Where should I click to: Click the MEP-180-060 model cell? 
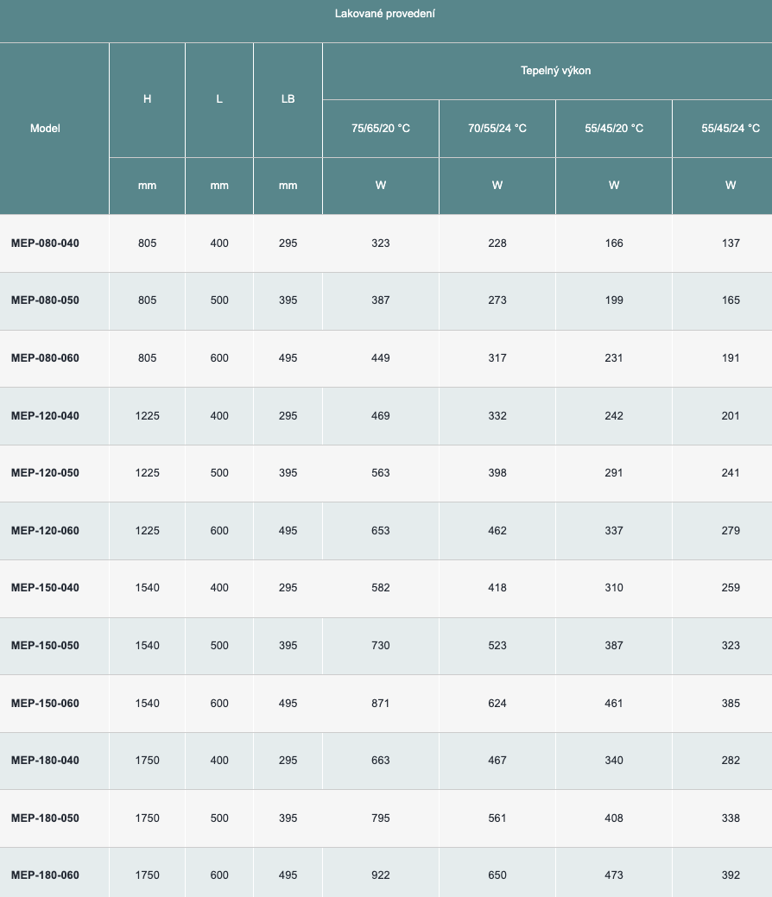(x=45, y=875)
